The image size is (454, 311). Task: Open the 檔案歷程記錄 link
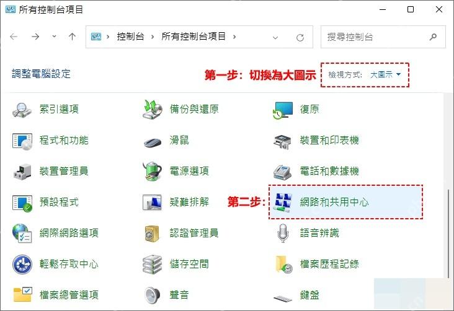tap(329, 264)
